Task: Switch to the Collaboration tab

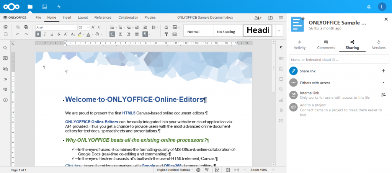Action: (128, 18)
